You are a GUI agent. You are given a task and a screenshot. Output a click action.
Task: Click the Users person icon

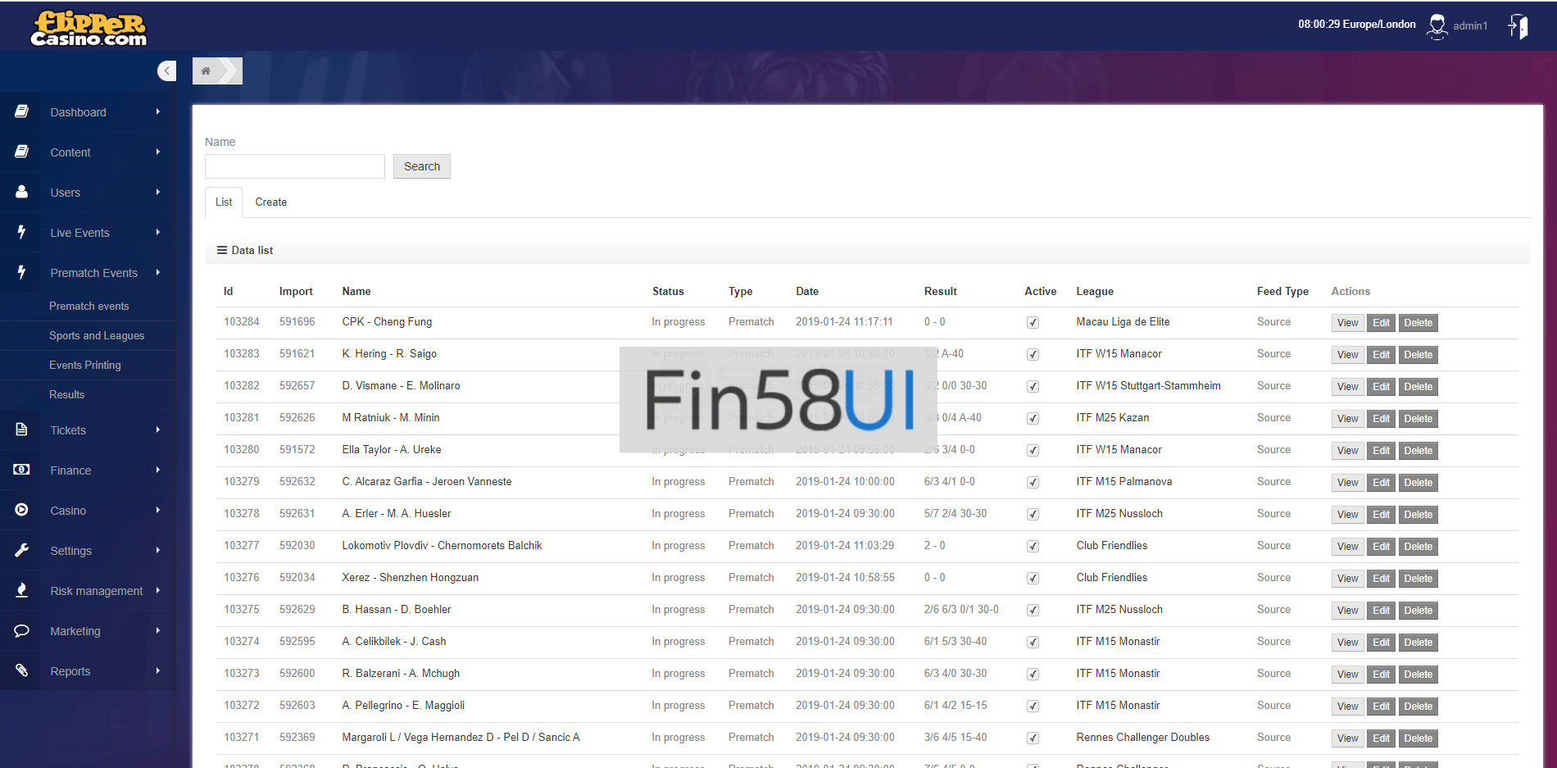point(21,192)
